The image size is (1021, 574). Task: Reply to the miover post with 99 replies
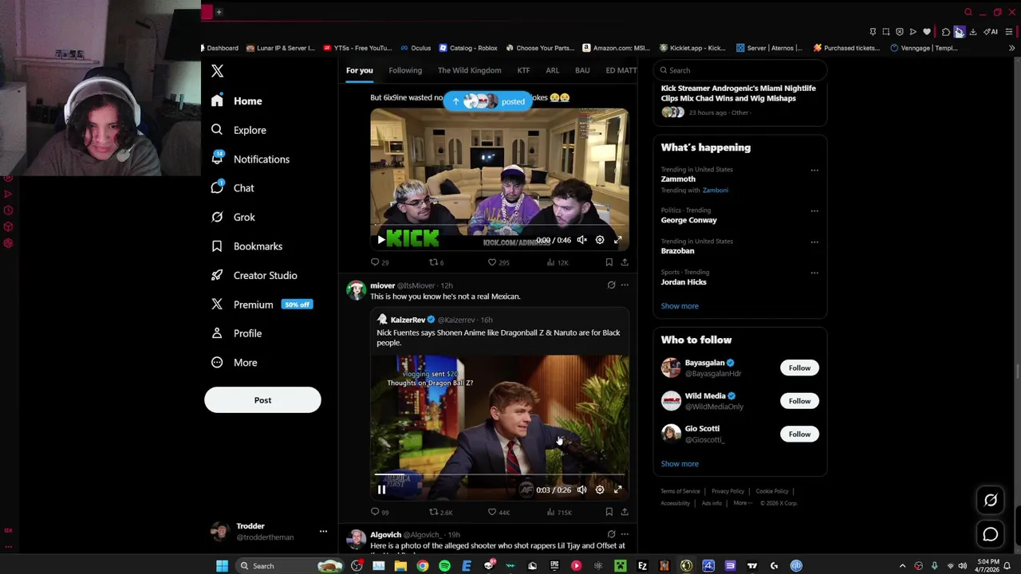[380, 512]
